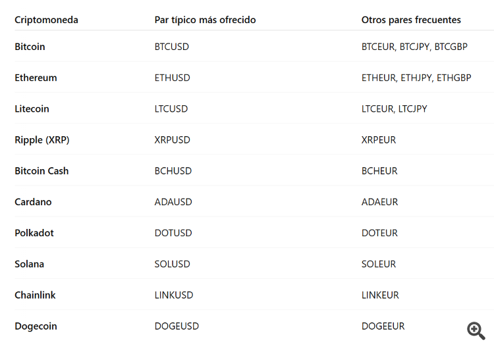Click the Otros pares frecuentes header
This screenshot has width=494, height=348.
click(x=411, y=20)
